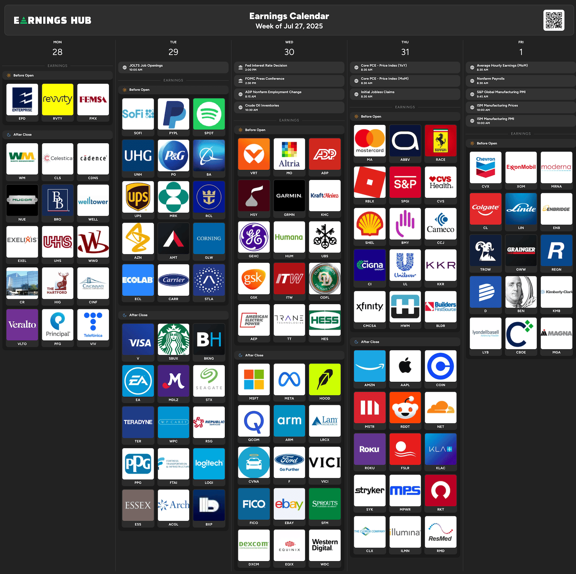
Task: Open the Reddit RDDT tile
Action: [405, 410]
